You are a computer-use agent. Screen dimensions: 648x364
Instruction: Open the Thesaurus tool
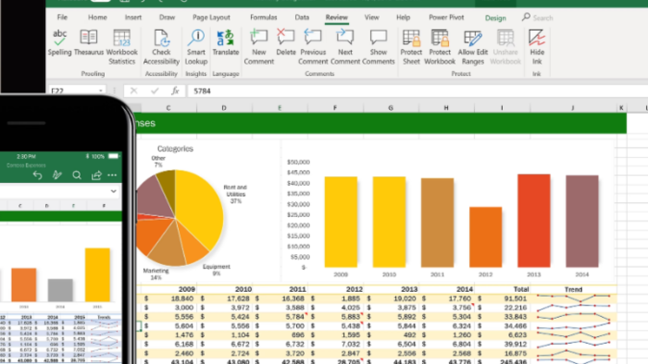click(89, 42)
